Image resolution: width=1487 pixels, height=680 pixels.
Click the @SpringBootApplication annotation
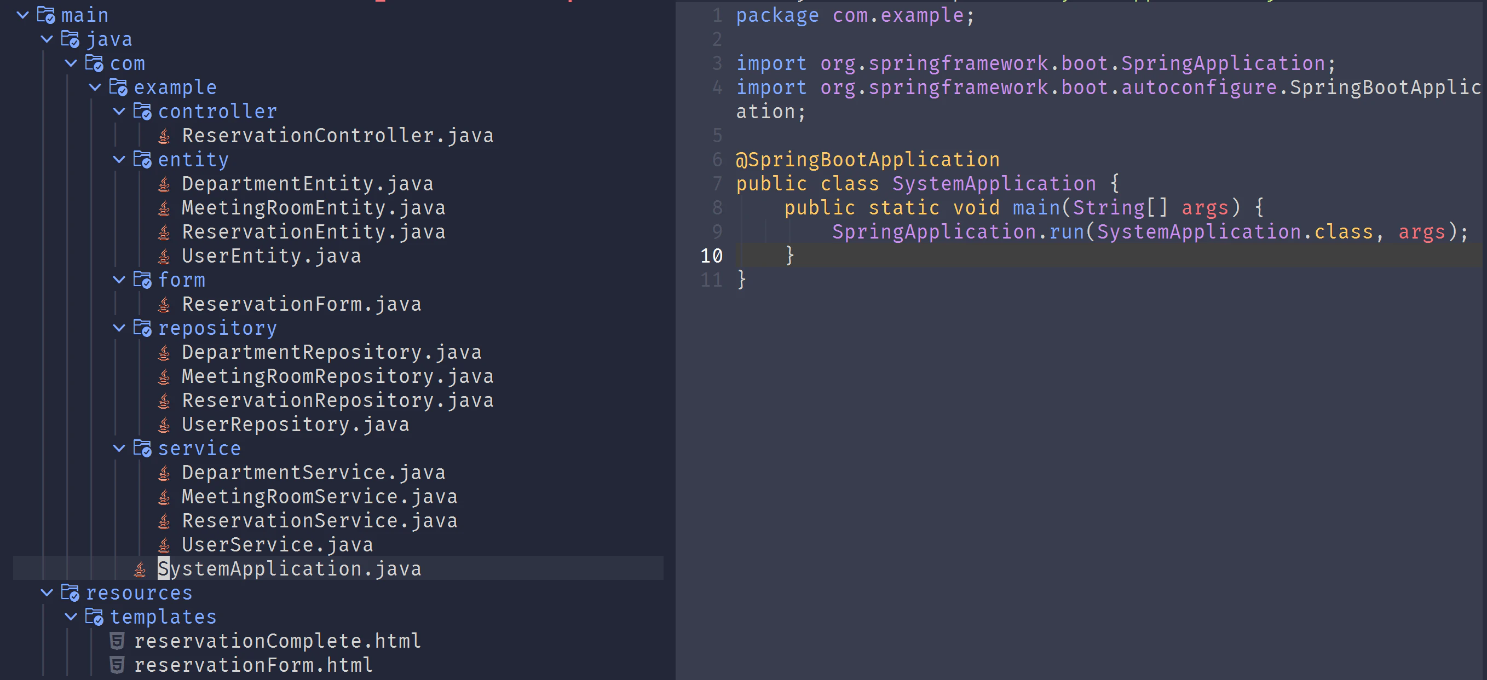coord(868,160)
